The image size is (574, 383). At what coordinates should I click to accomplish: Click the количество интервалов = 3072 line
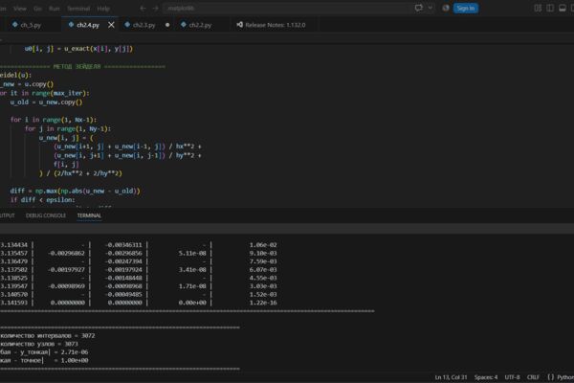[x=48, y=336]
